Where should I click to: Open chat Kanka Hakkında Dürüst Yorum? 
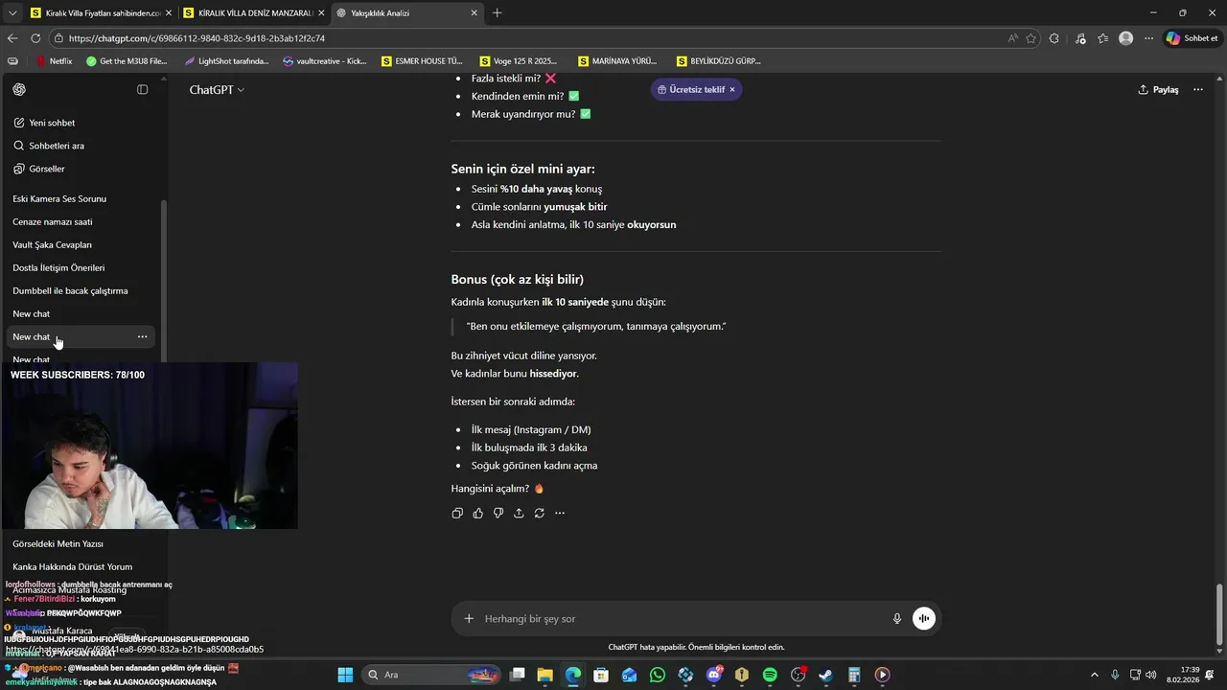(x=72, y=566)
